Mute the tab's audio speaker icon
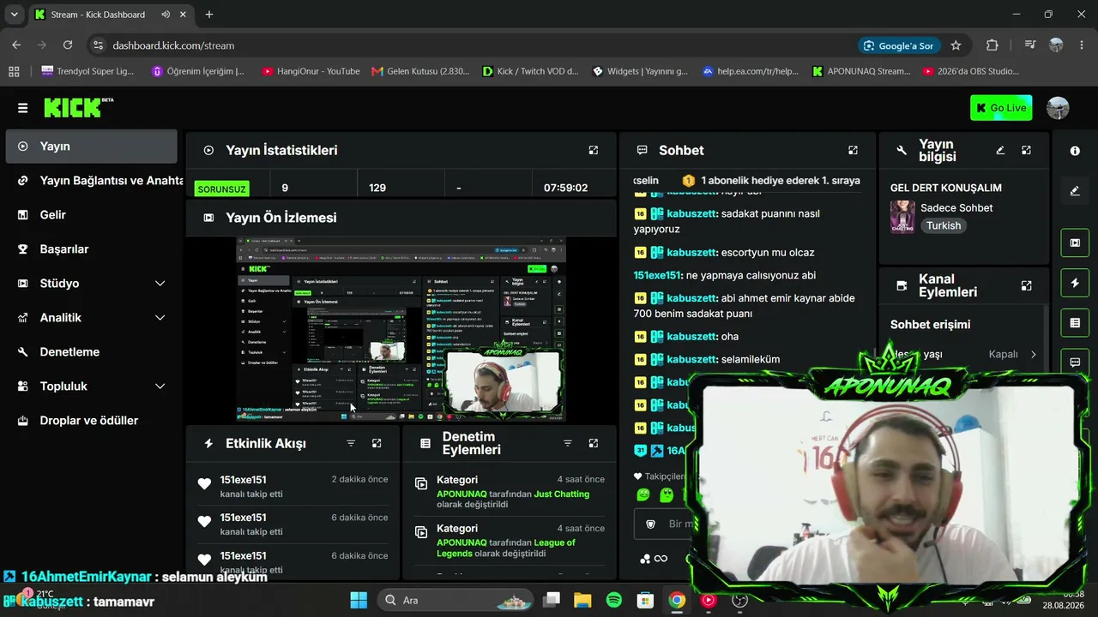The height and width of the screenshot is (617, 1098). click(166, 15)
